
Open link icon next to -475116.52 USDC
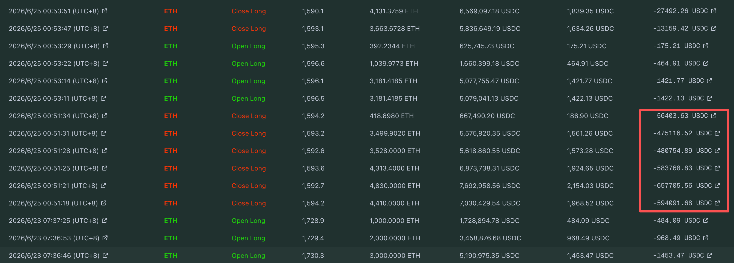tap(717, 133)
